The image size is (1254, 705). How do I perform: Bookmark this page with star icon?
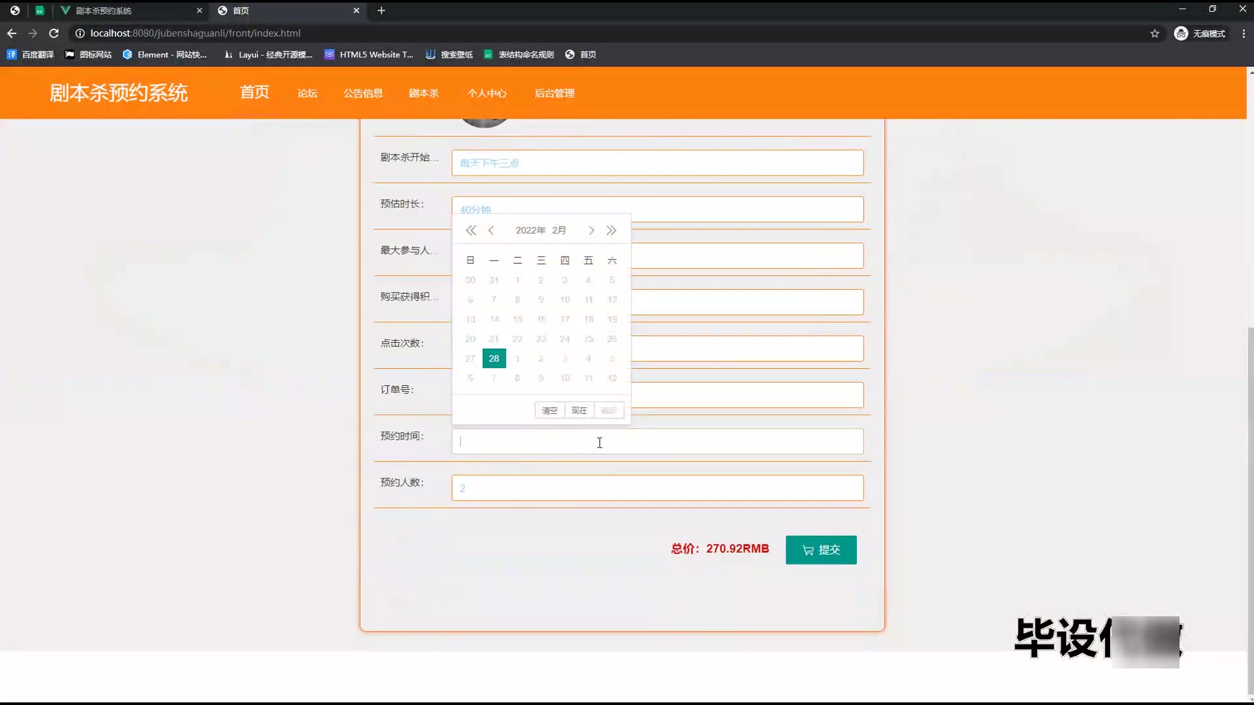click(1155, 33)
